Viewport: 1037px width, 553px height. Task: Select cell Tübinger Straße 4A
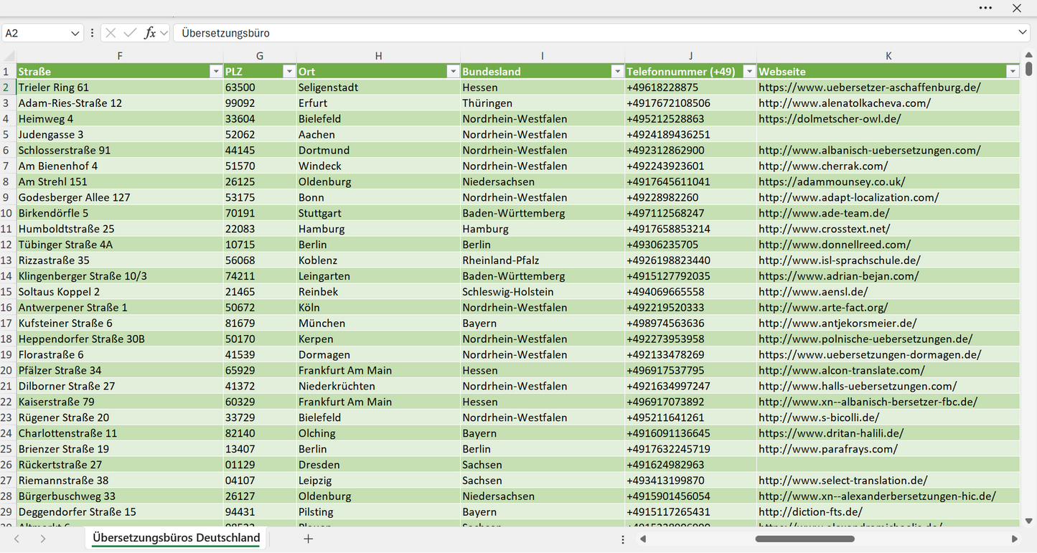click(x=120, y=245)
